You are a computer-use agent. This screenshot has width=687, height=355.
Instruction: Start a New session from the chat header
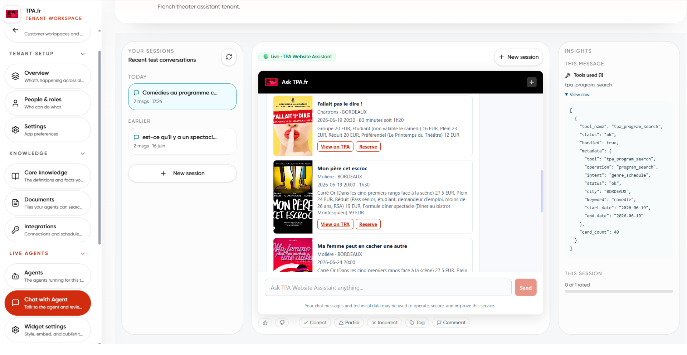click(x=518, y=57)
